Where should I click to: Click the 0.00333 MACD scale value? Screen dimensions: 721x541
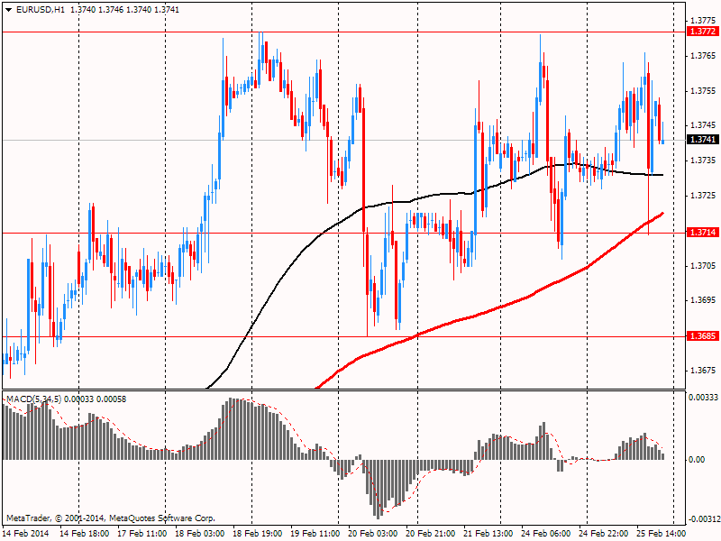[x=703, y=397]
